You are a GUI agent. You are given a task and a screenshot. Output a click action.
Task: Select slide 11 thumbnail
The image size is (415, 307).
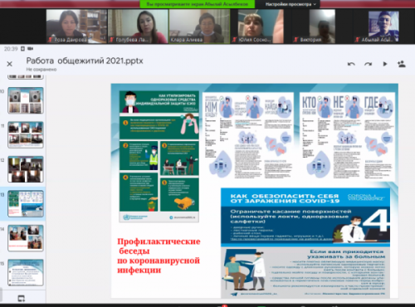pyautogui.click(x=26, y=134)
